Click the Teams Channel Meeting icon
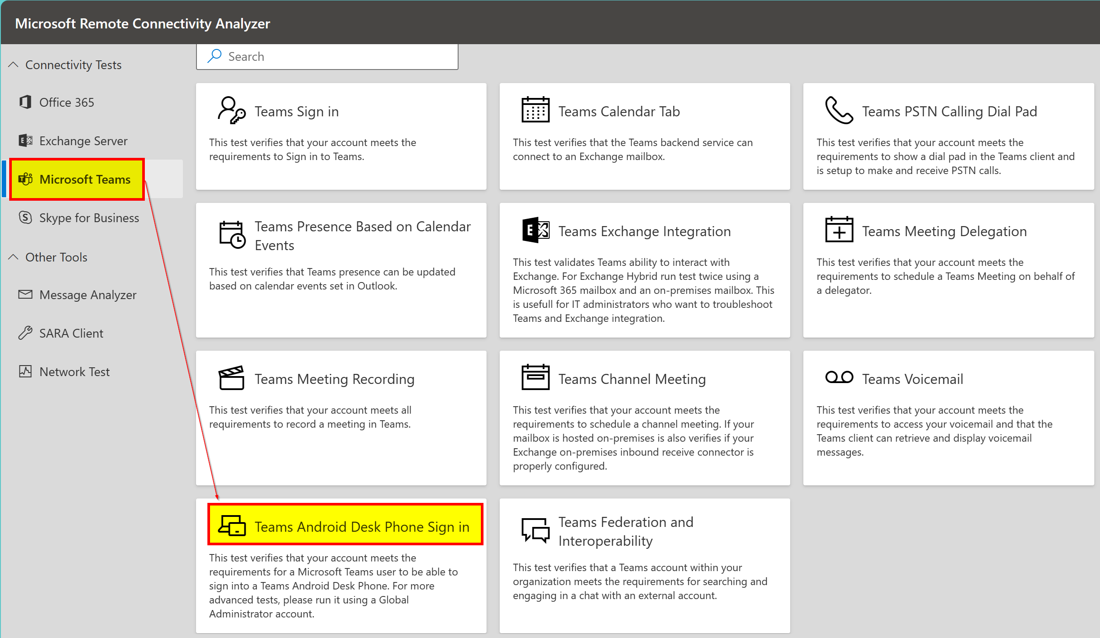The image size is (1100, 638). [x=535, y=377]
